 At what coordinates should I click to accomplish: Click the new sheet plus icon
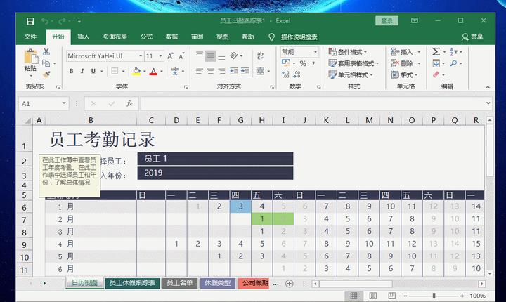point(289,283)
